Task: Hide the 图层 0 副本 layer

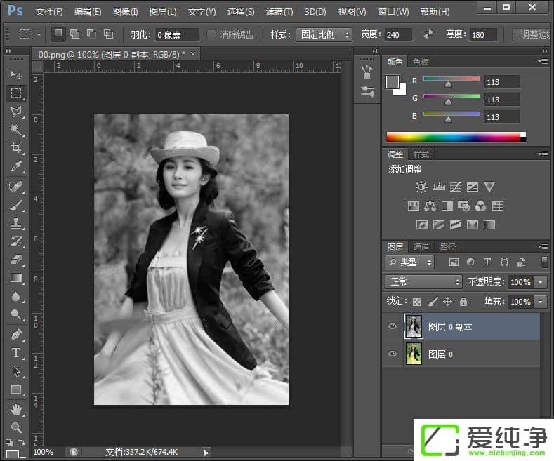Action: tap(393, 327)
